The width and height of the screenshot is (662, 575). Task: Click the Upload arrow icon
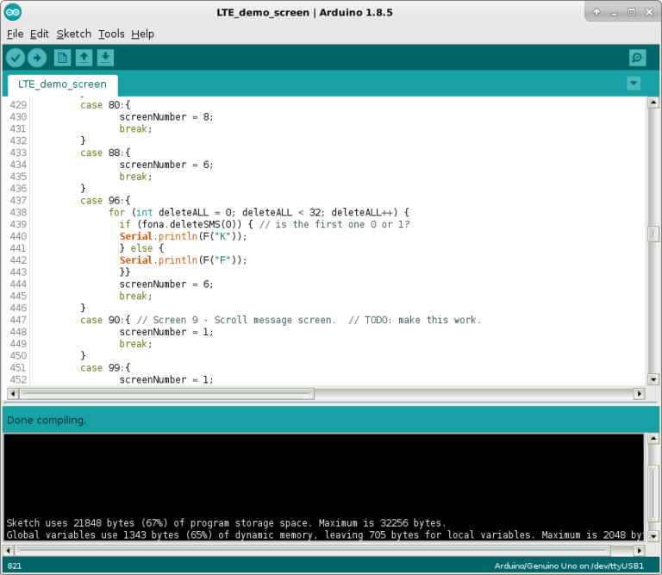37,58
